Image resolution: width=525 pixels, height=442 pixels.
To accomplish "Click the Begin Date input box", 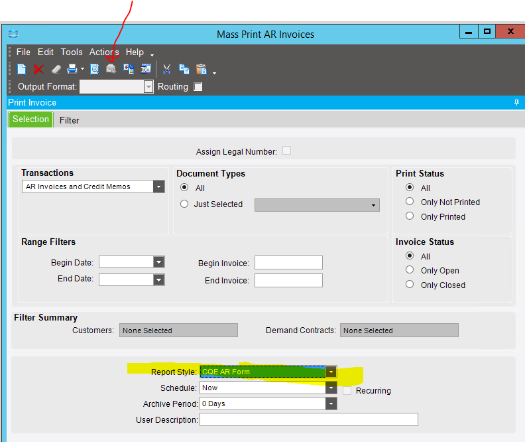I will (126, 262).
